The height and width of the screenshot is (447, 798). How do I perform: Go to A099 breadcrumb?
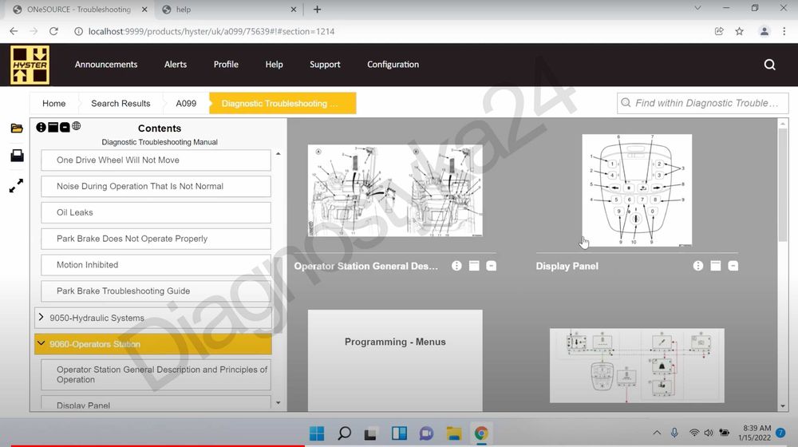[x=186, y=103]
